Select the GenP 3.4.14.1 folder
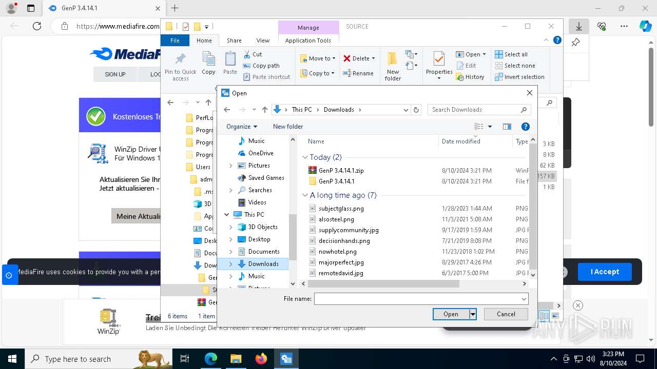Viewport: 657px width, 369px height. (336, 181)
